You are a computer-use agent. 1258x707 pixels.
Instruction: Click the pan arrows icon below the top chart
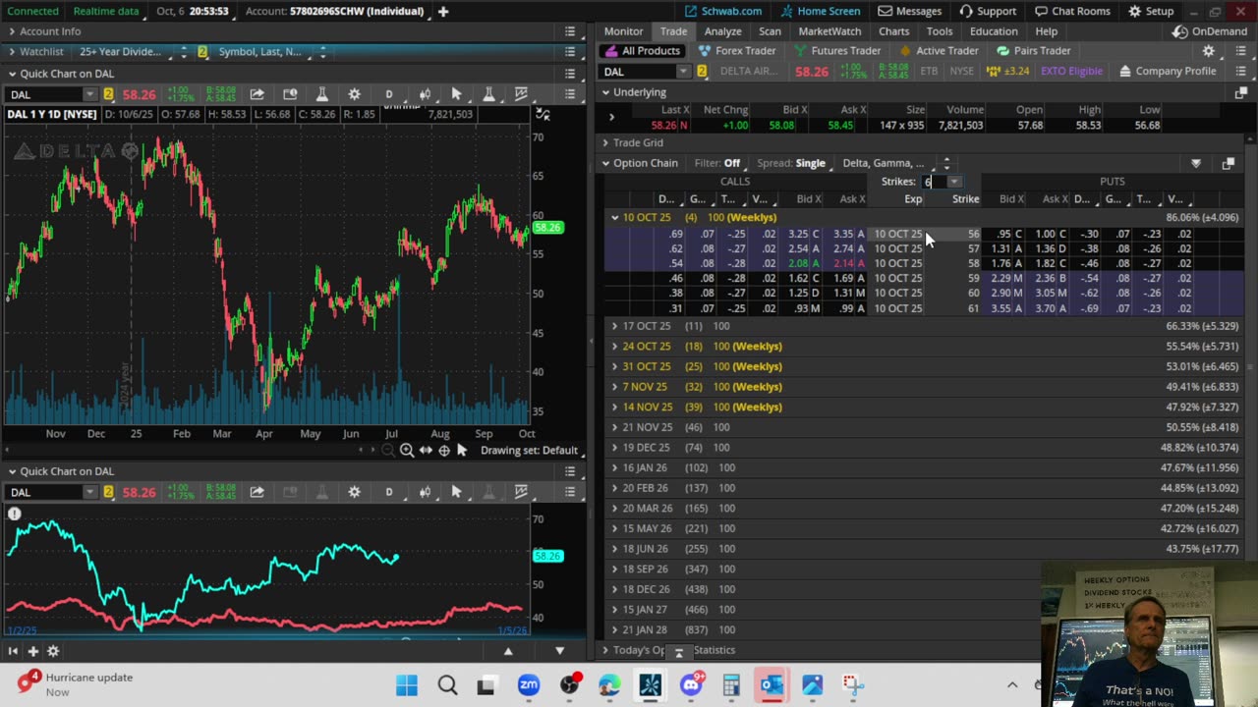click(x=426, y=450)
